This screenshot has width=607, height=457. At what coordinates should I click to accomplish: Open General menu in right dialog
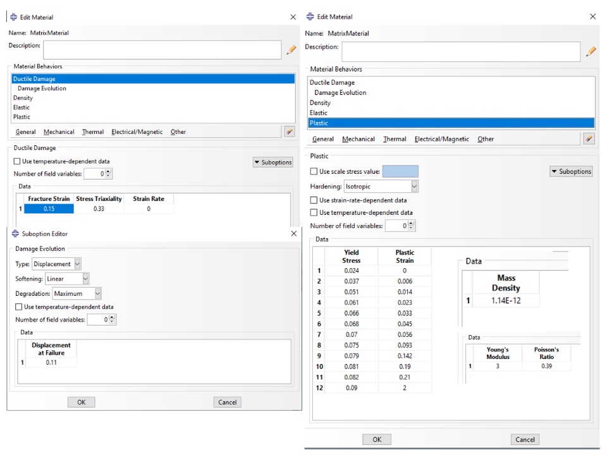(323, 139)
